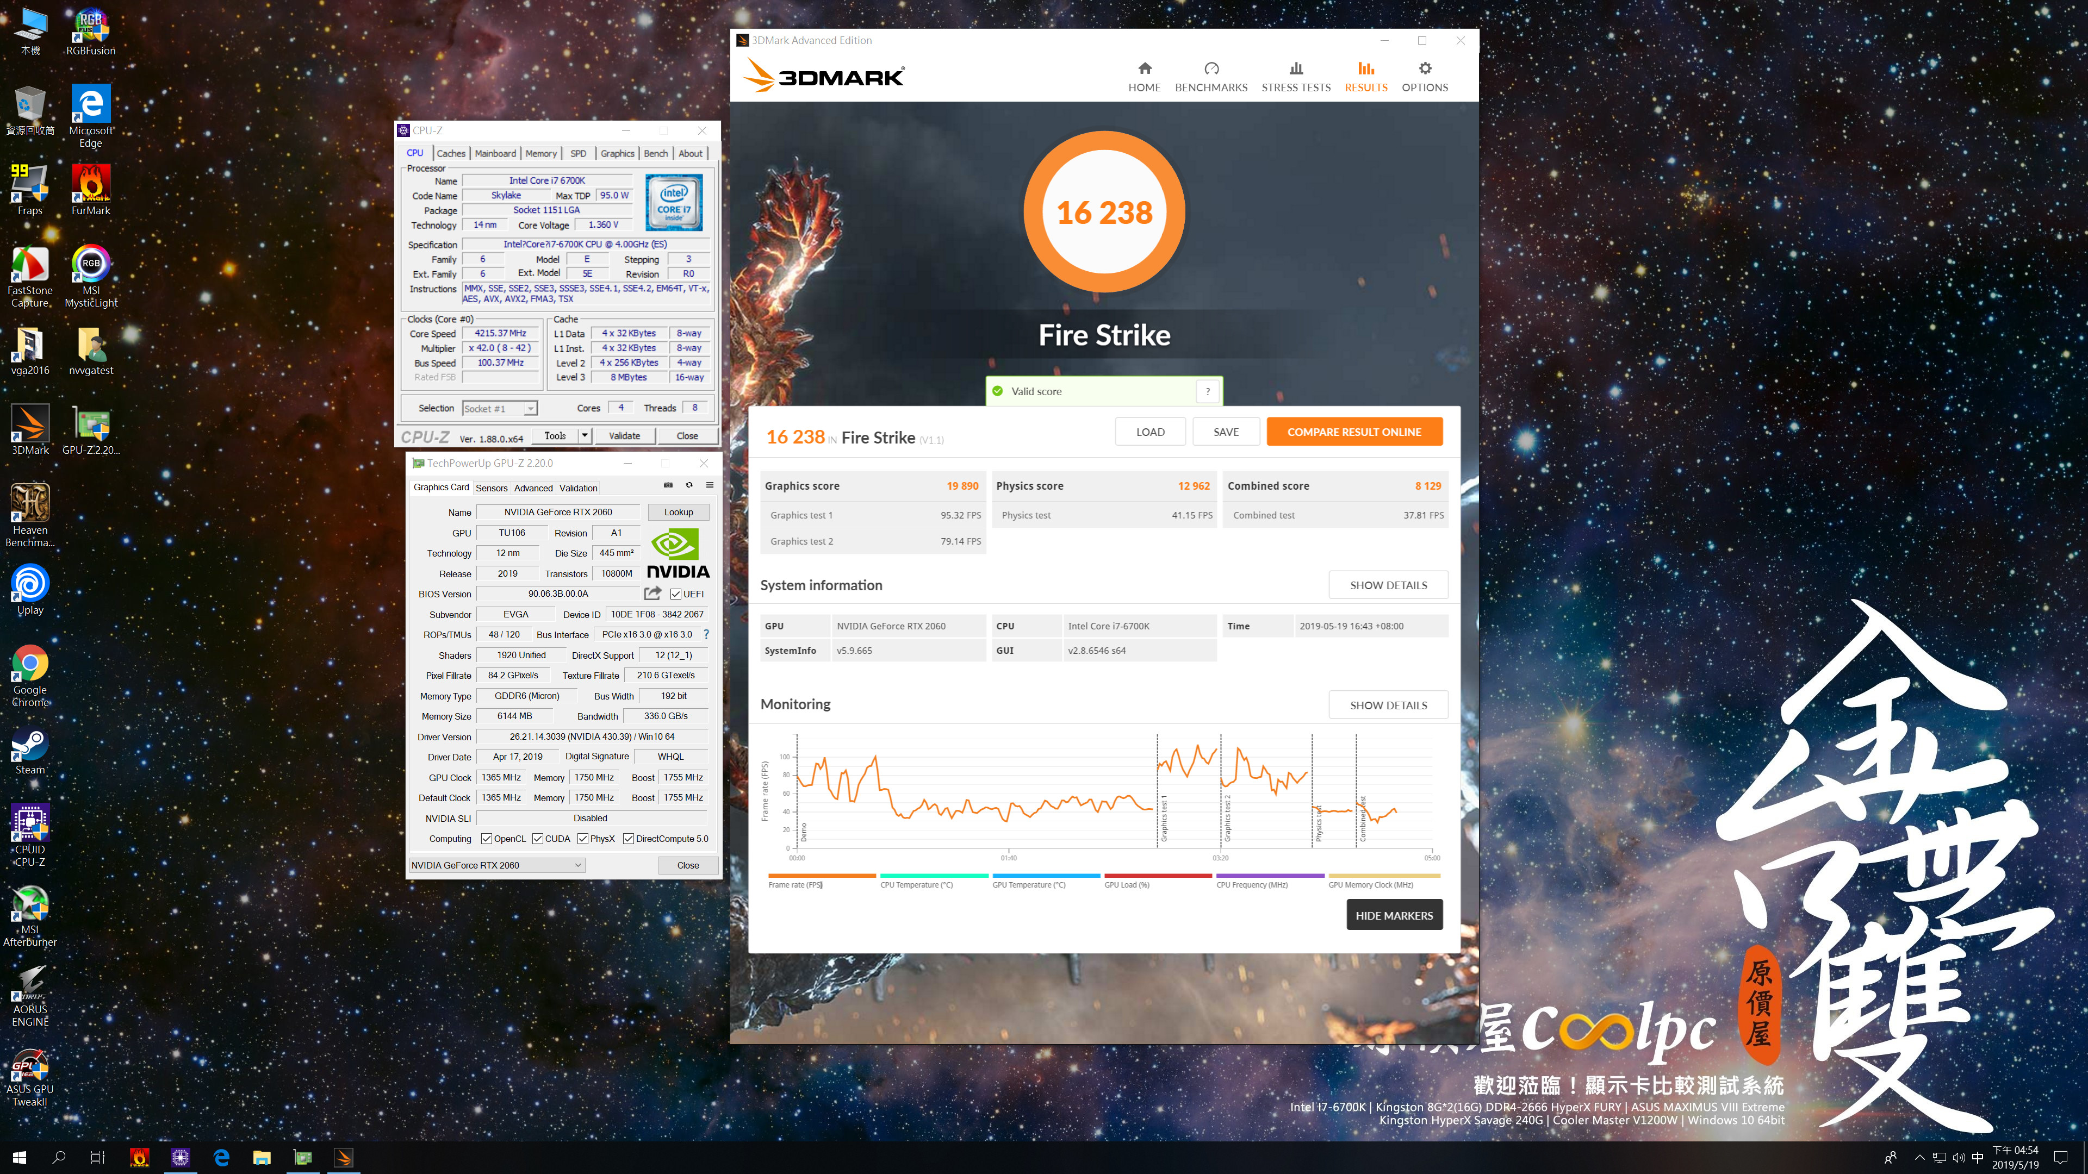The height and width of the screenshot is (1174, 2088).
Task: Open Steam desktop shortcut
Action: coord(30,751)
